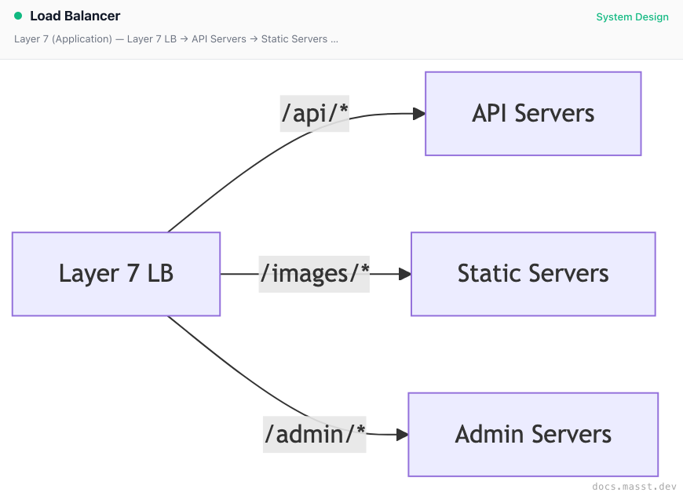Viewport: 683px width, 496px height.
Task: Click the /admin/* edge label
Action: point(315,435)
